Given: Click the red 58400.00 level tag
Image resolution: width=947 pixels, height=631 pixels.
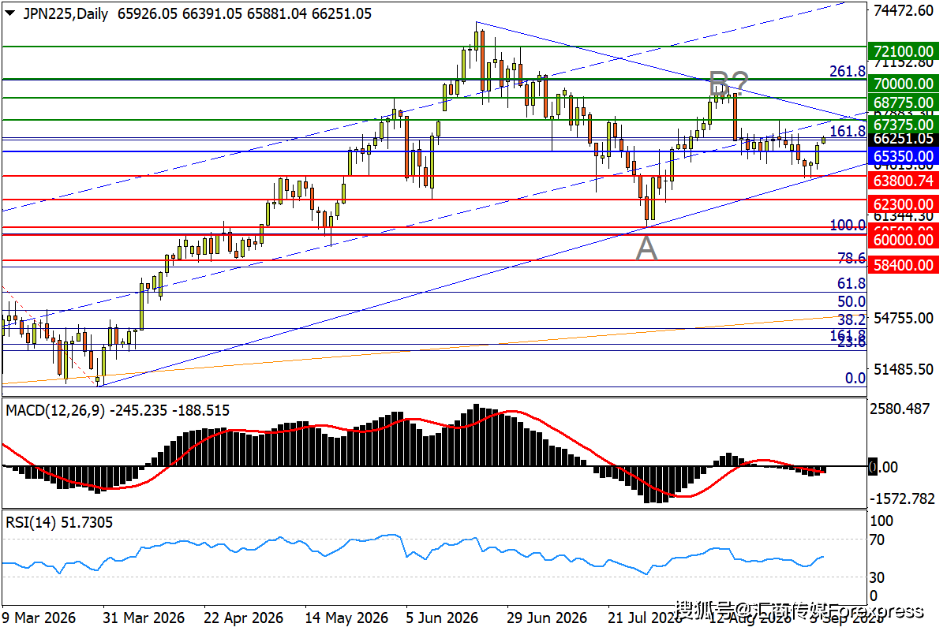Looking at the screenshot, I should click(903, 265).
